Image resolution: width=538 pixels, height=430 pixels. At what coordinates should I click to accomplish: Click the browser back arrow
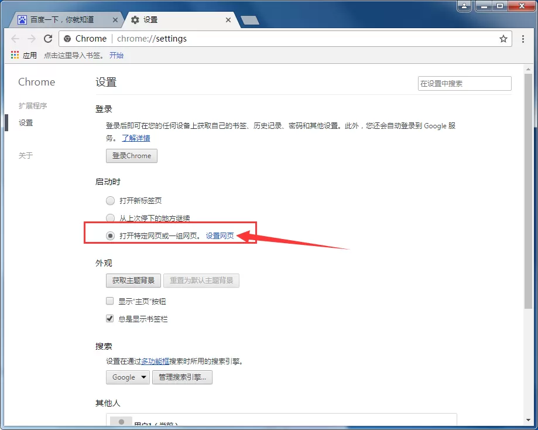15,39
